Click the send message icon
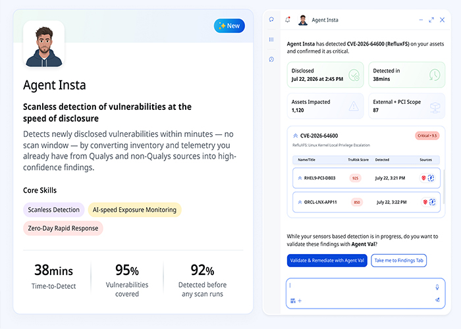The image size is (461, 329). tap(437, 300)
